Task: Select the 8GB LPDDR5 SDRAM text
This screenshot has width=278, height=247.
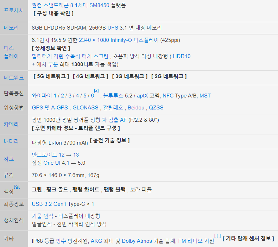Action: click(59, 28)
